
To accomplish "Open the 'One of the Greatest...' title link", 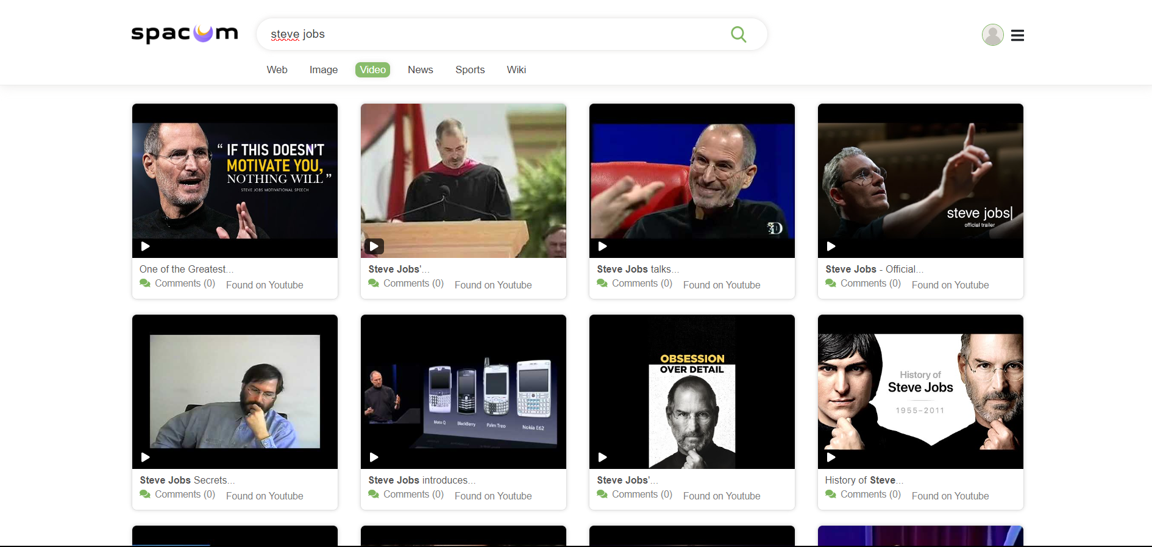I will coord(187,269).
